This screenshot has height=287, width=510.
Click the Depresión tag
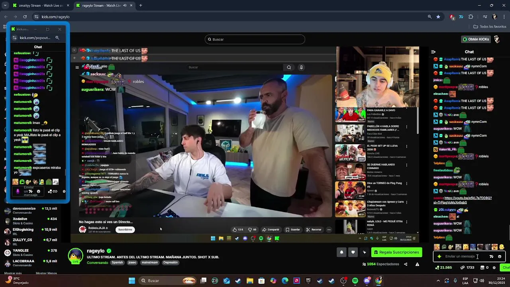click(171, 263)
